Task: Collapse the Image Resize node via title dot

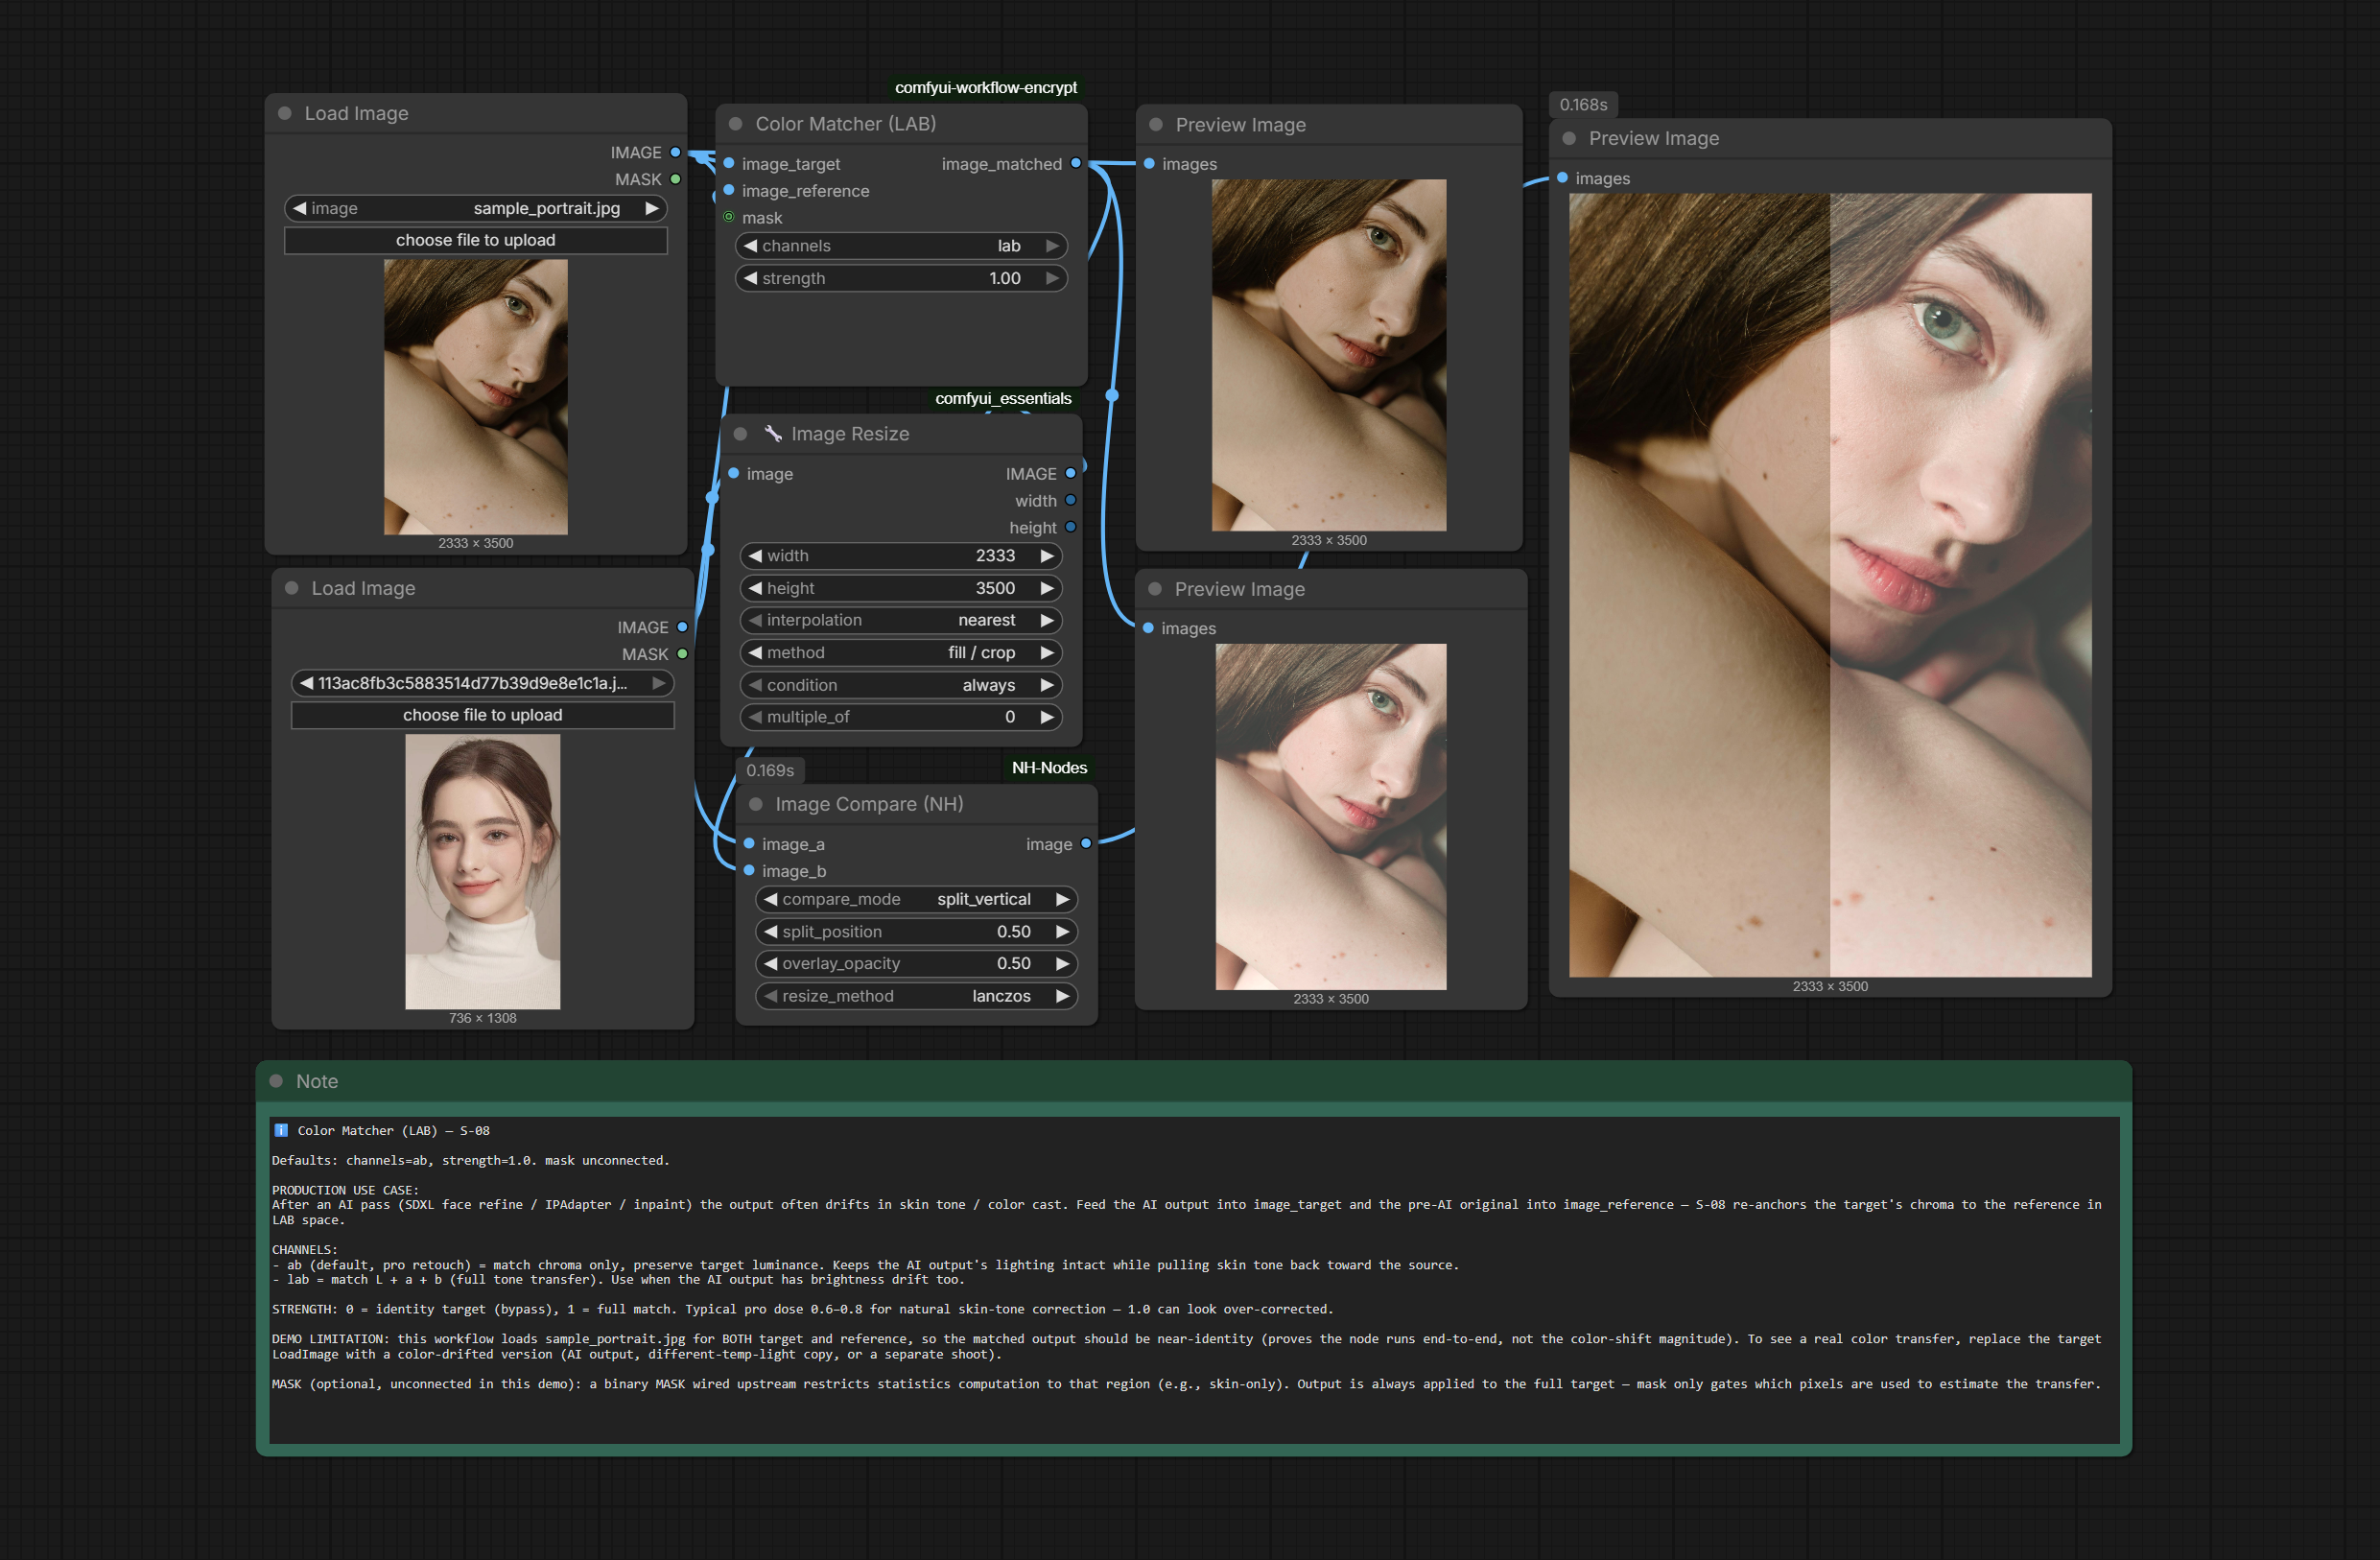Action: (741, 434)
